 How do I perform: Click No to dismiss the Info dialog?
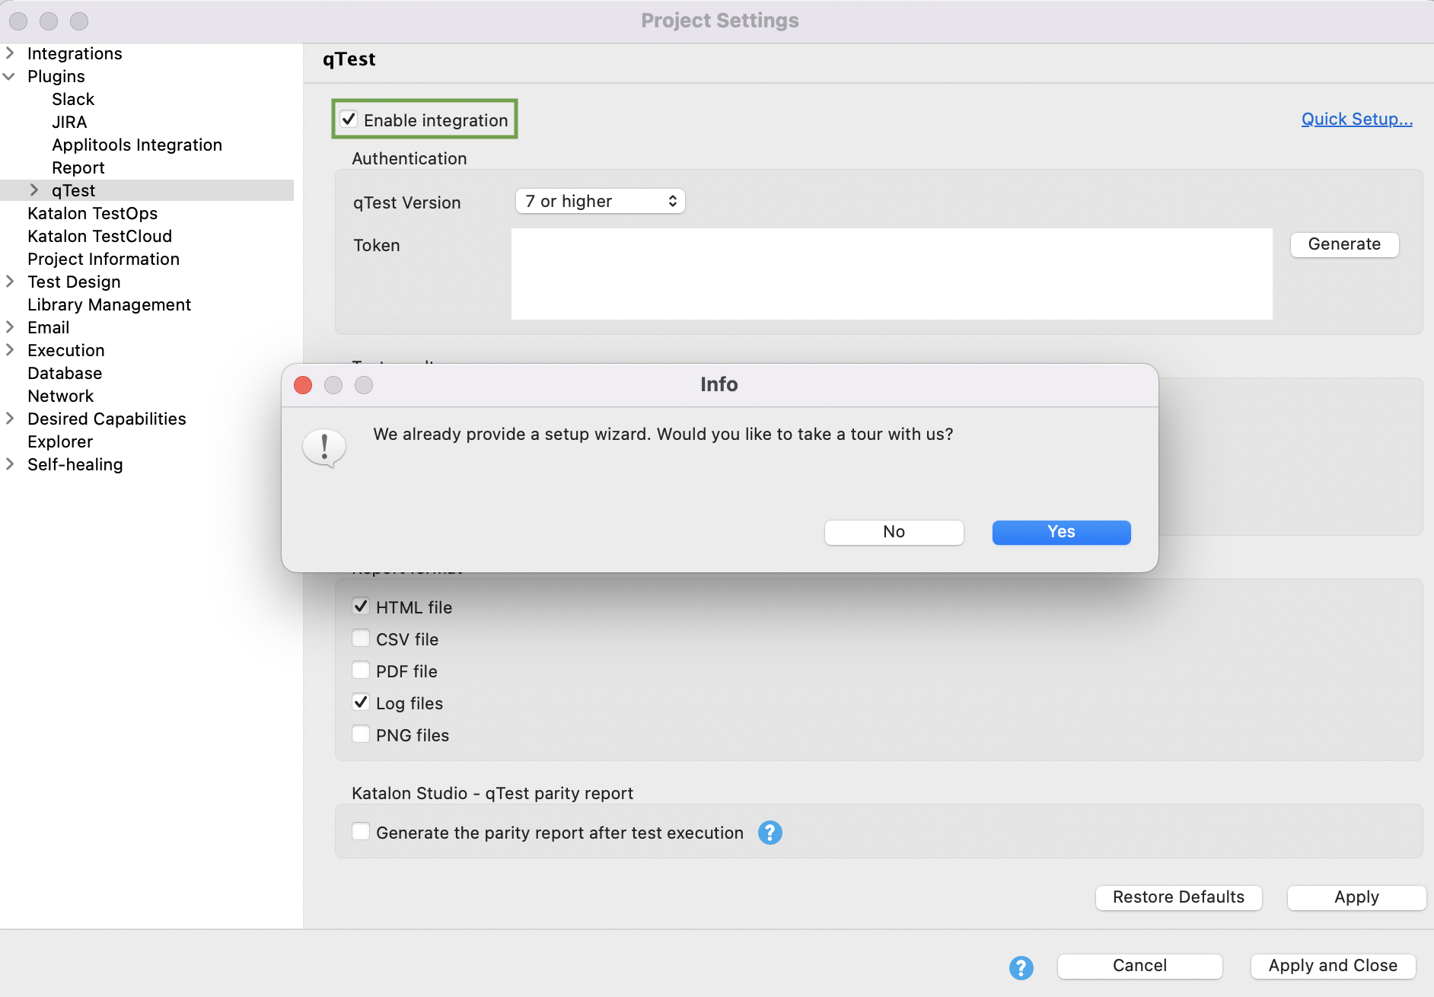tap(894, 532)
